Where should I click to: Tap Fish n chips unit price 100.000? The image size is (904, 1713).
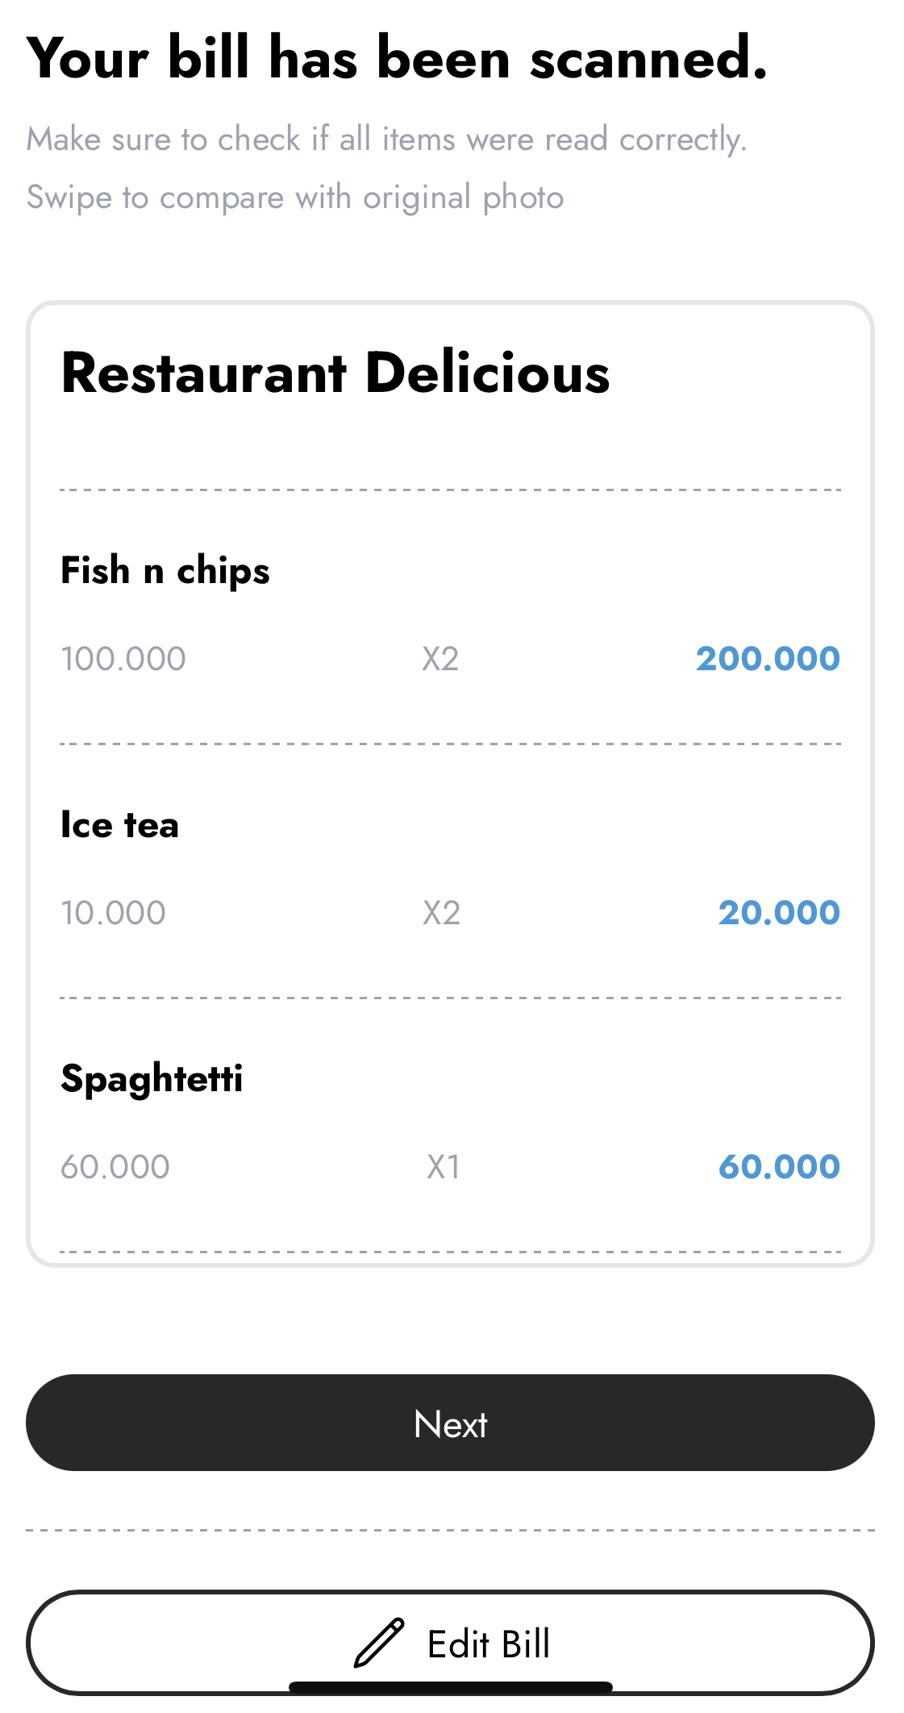pos(123,659)
